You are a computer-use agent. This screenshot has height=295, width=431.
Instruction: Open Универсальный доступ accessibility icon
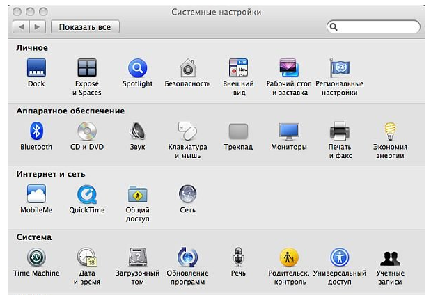click(340, 257)
